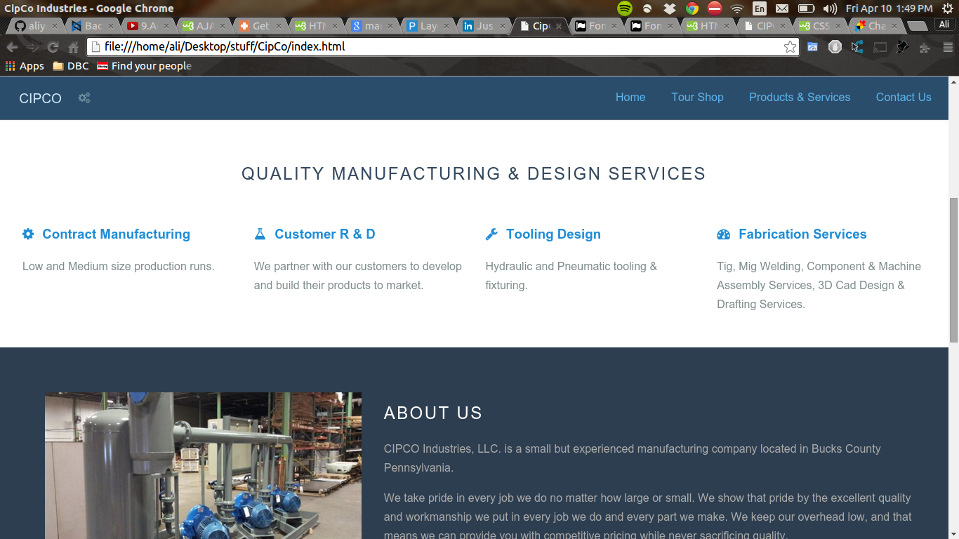The width and height of the screenshot is (959, 539).
Task: Click the Home navigation link
Action: 630,98
